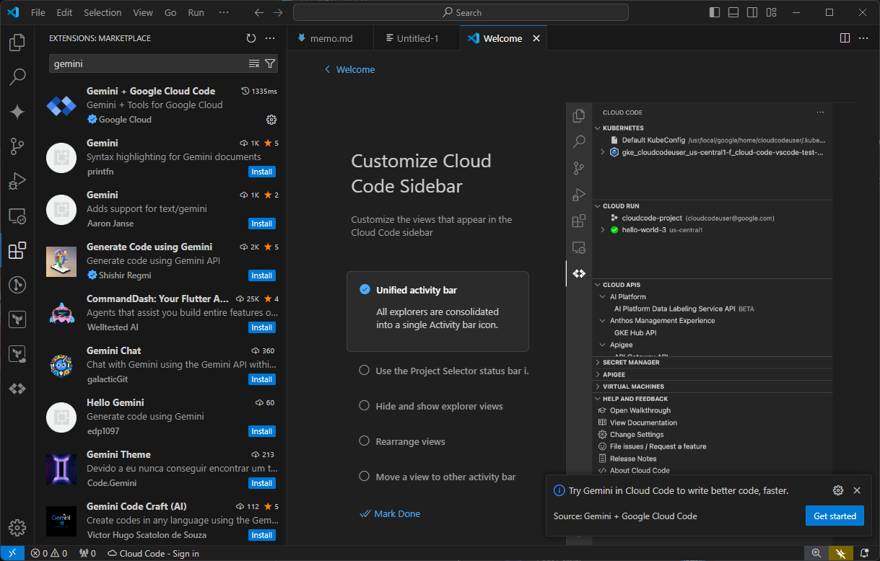Select the Rearrange views radio button
880x561 pixels.
364,442
